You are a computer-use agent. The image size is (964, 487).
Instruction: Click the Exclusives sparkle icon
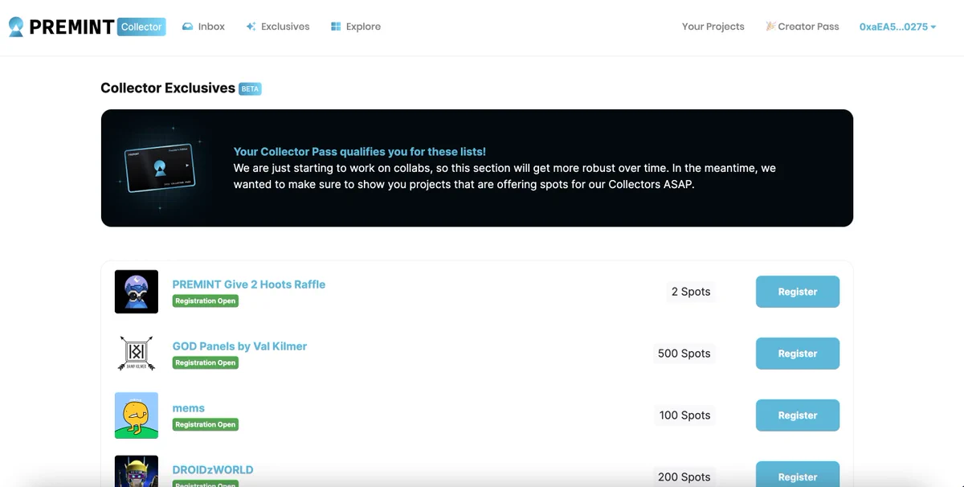(x=251, y=27)
